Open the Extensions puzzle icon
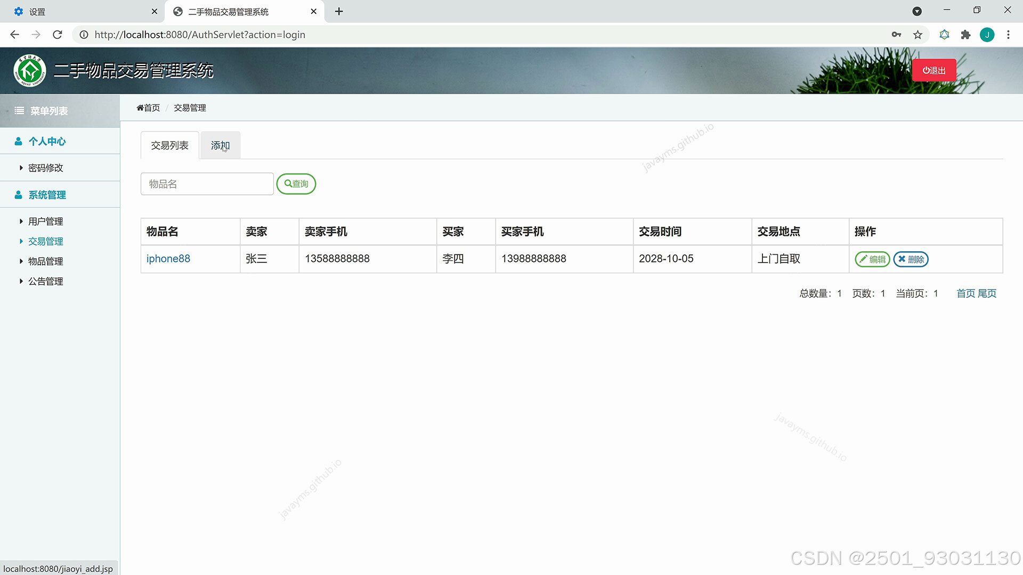Viewport: 1023px width, 575px height. (x=965, y=35)
